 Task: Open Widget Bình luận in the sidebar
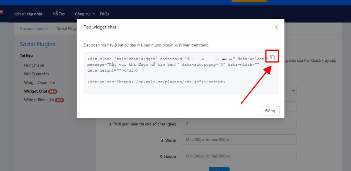(39, 100)
